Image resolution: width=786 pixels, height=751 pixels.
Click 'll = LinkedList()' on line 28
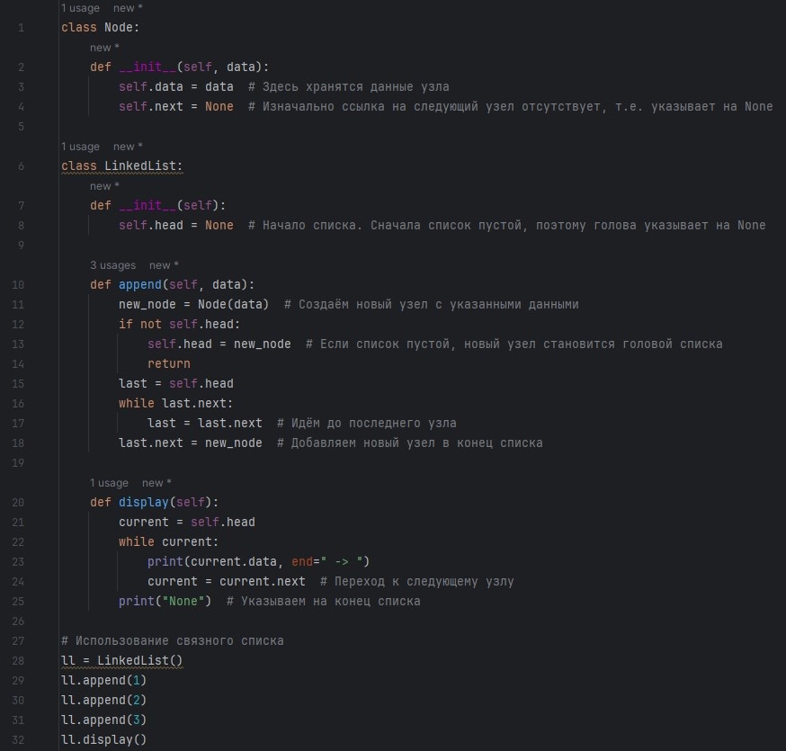(x=121, y=661)
